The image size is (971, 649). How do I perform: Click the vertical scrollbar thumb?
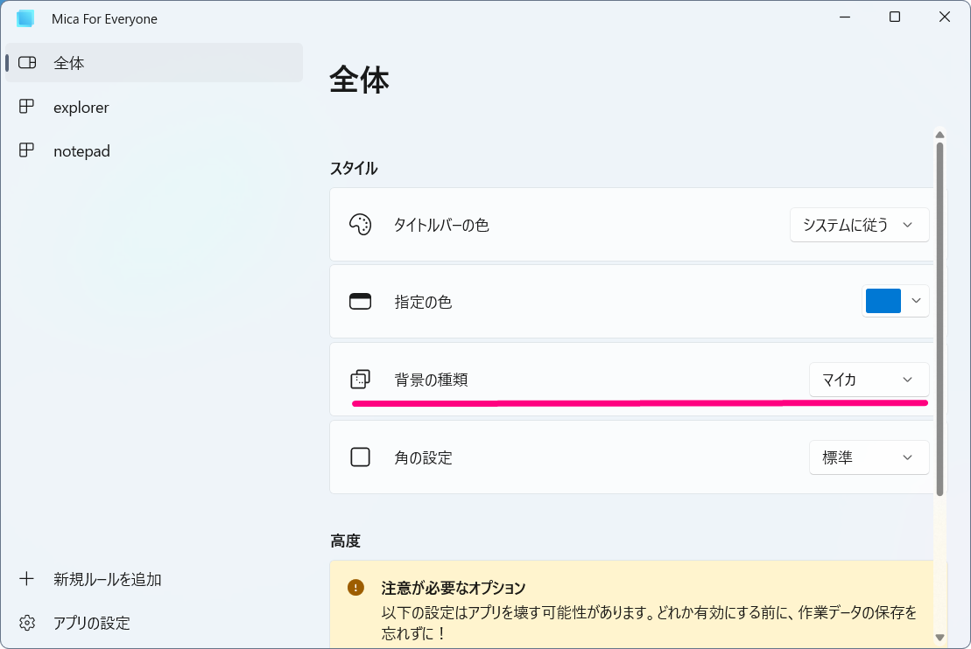click(x=939, y=318)
